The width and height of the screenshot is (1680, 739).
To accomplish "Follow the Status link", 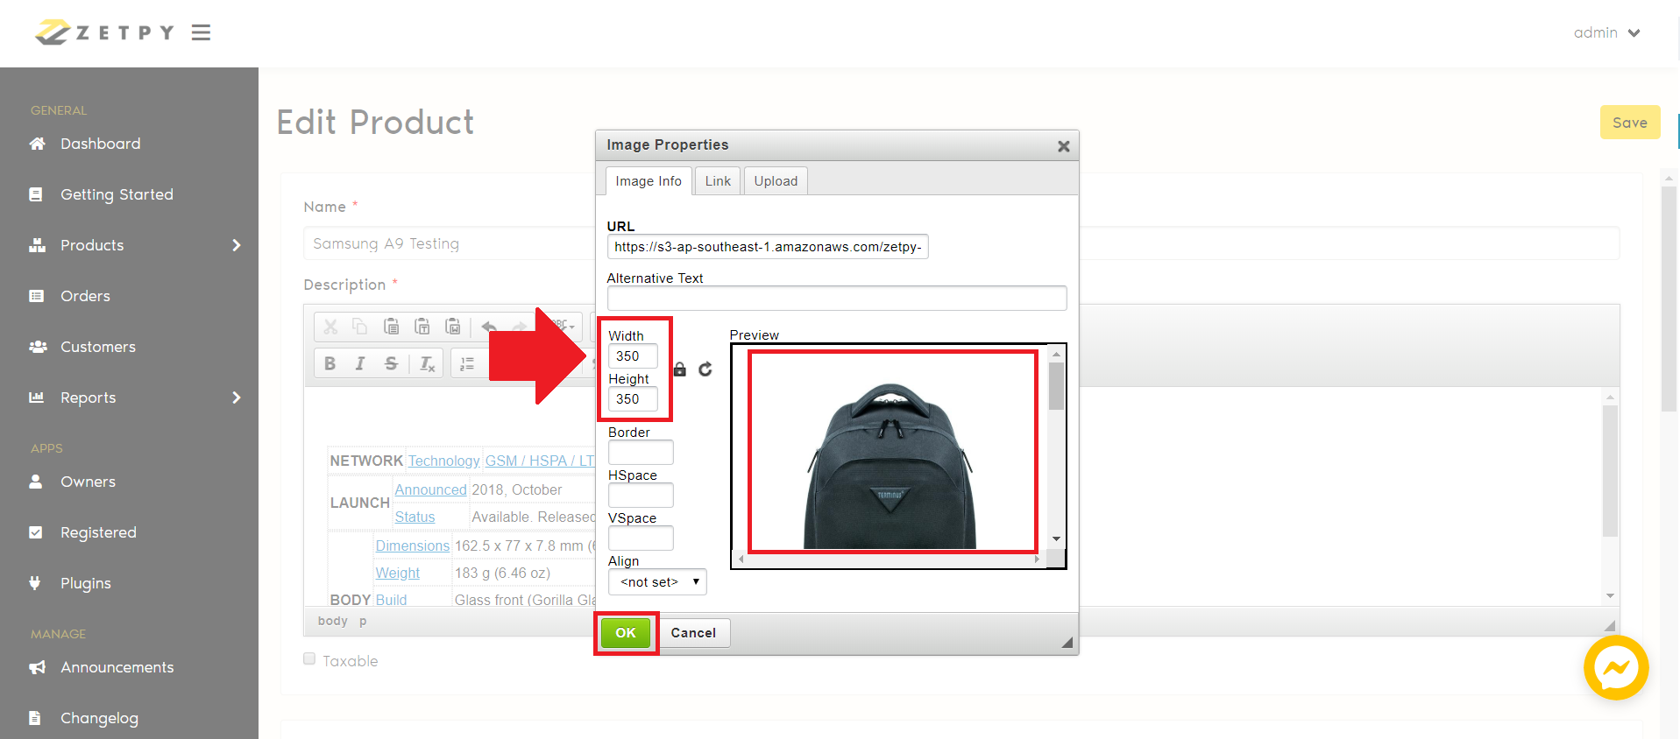I will pos(415,517).
